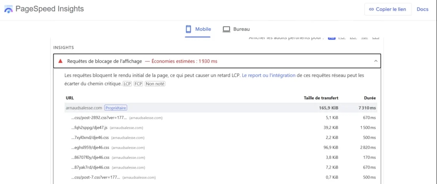
Task: Open the fqh2sppg/dje47.js URL
Action: (89, 128)
